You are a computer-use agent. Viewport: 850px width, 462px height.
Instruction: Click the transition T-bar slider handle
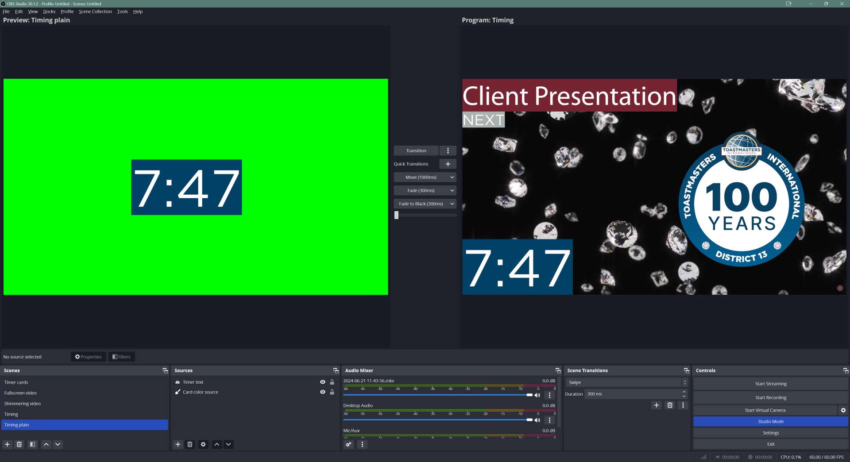click(397, 215)
